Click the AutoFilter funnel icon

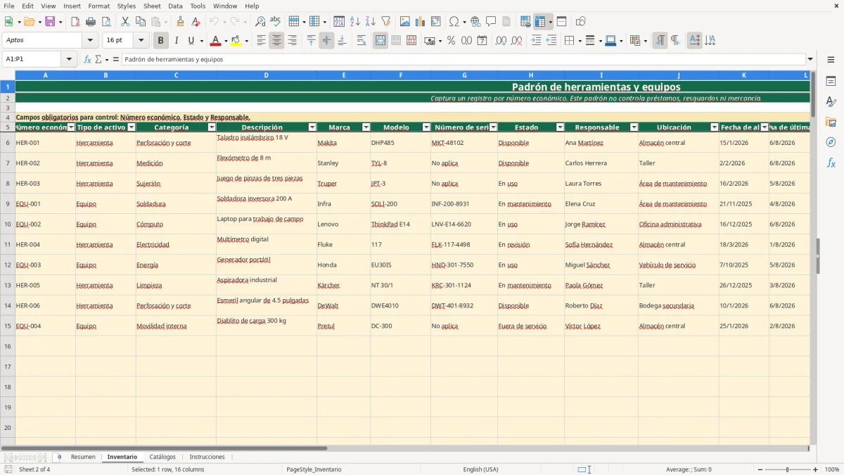tap(386, 22)
